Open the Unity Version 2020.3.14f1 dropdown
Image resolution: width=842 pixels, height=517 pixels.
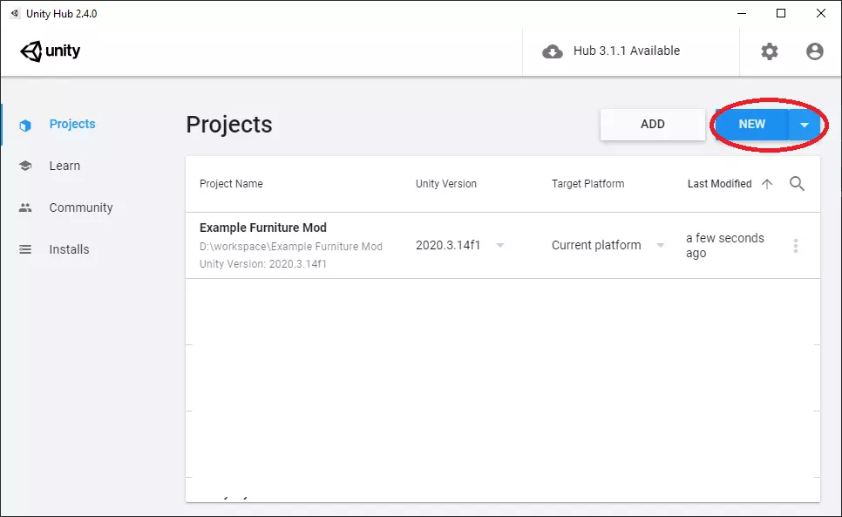coord(500,246)
